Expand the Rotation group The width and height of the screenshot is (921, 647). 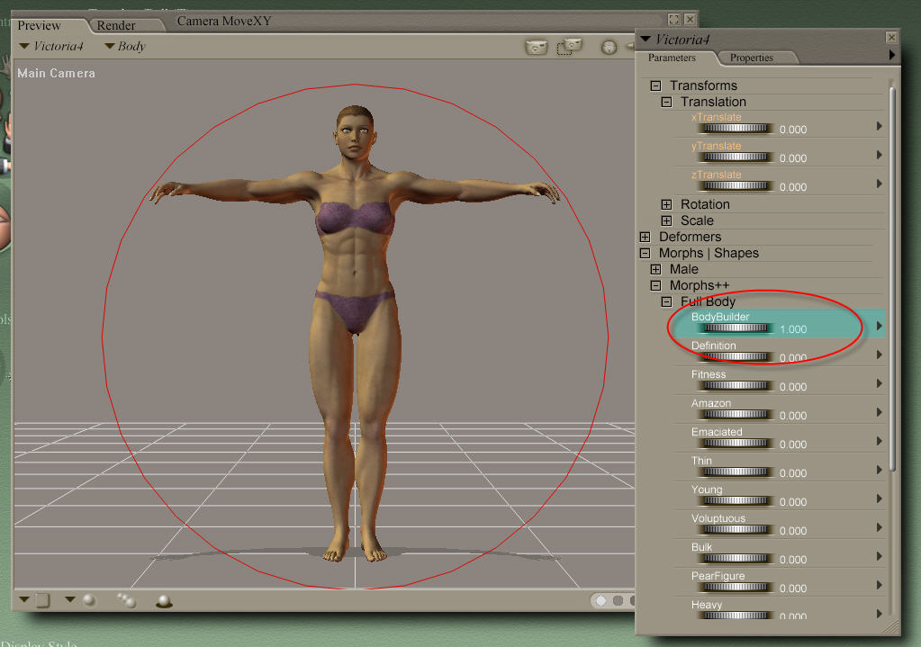pos(666,204)
